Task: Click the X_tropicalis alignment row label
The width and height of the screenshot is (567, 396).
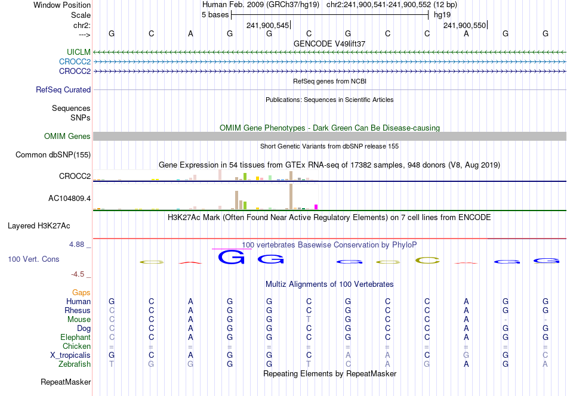Action: pos(70,355)
